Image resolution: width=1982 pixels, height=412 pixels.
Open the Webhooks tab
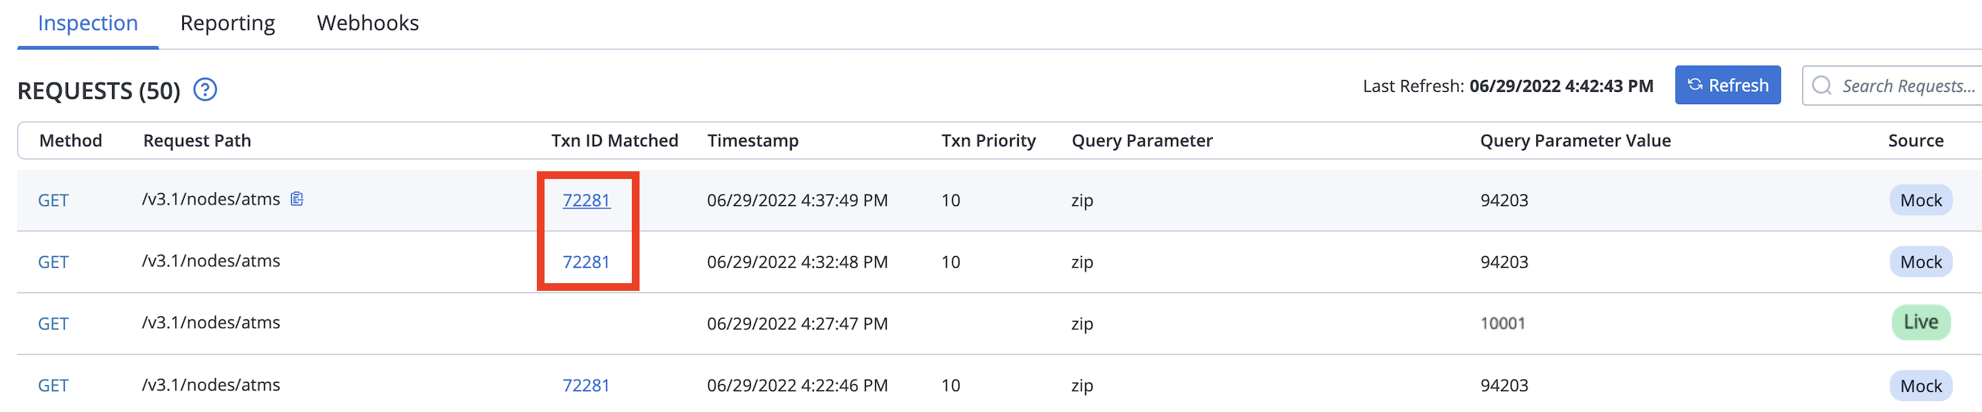pyautogui.click(x=368, y=23)
